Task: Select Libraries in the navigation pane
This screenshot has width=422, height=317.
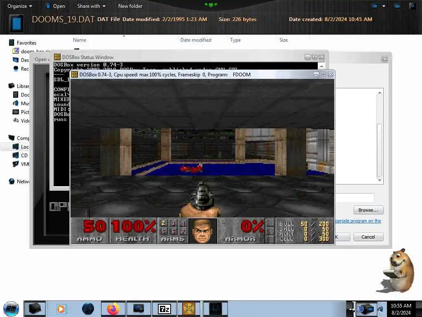Action: click(x=19, y=86)
